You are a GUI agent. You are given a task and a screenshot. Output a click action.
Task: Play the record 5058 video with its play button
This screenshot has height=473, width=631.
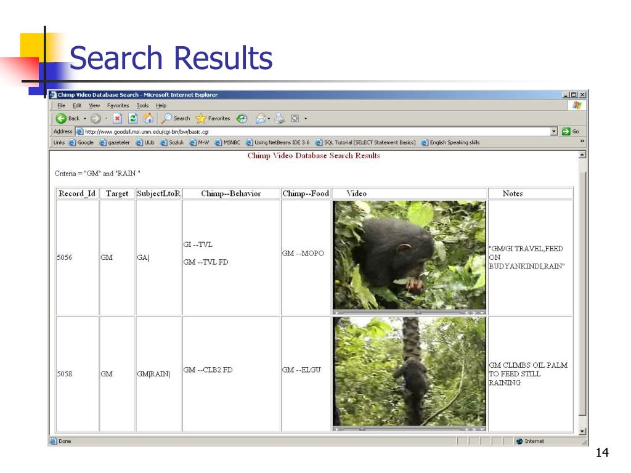tap(337, 429)
